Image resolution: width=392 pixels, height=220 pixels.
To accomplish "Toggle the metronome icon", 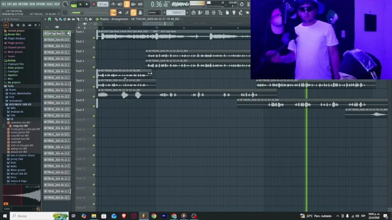I will tap(113, 4).
